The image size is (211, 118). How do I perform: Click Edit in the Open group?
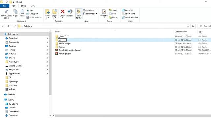(x=113, y=14)
